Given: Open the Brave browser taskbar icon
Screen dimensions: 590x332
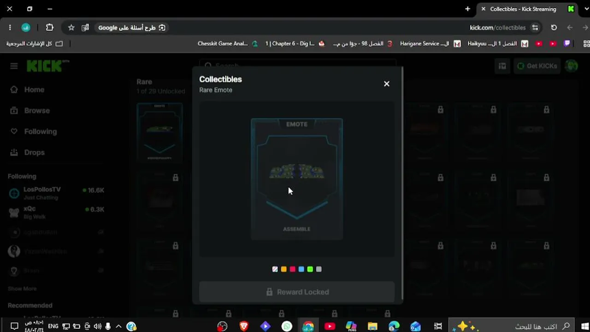Looking at the screenshot, I should tap(244, 326).
